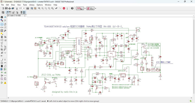Open the File menu
Image resolution: width=195 pixels, height=103 pixels.
click(x=2, y=5)
